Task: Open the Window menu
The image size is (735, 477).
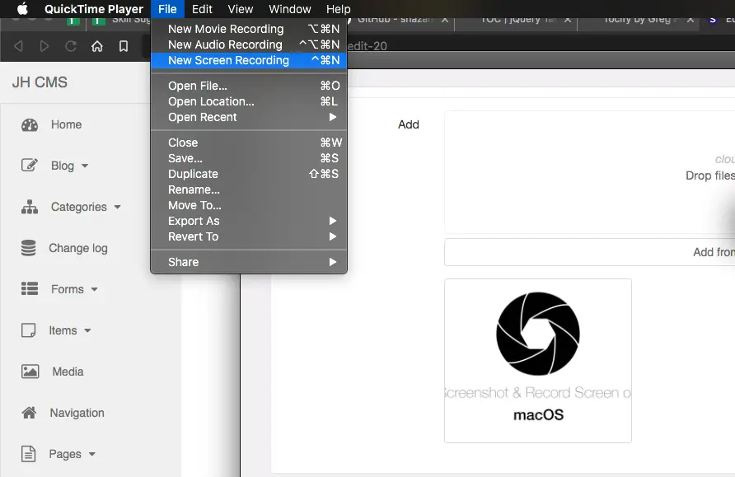Action: 290,9
